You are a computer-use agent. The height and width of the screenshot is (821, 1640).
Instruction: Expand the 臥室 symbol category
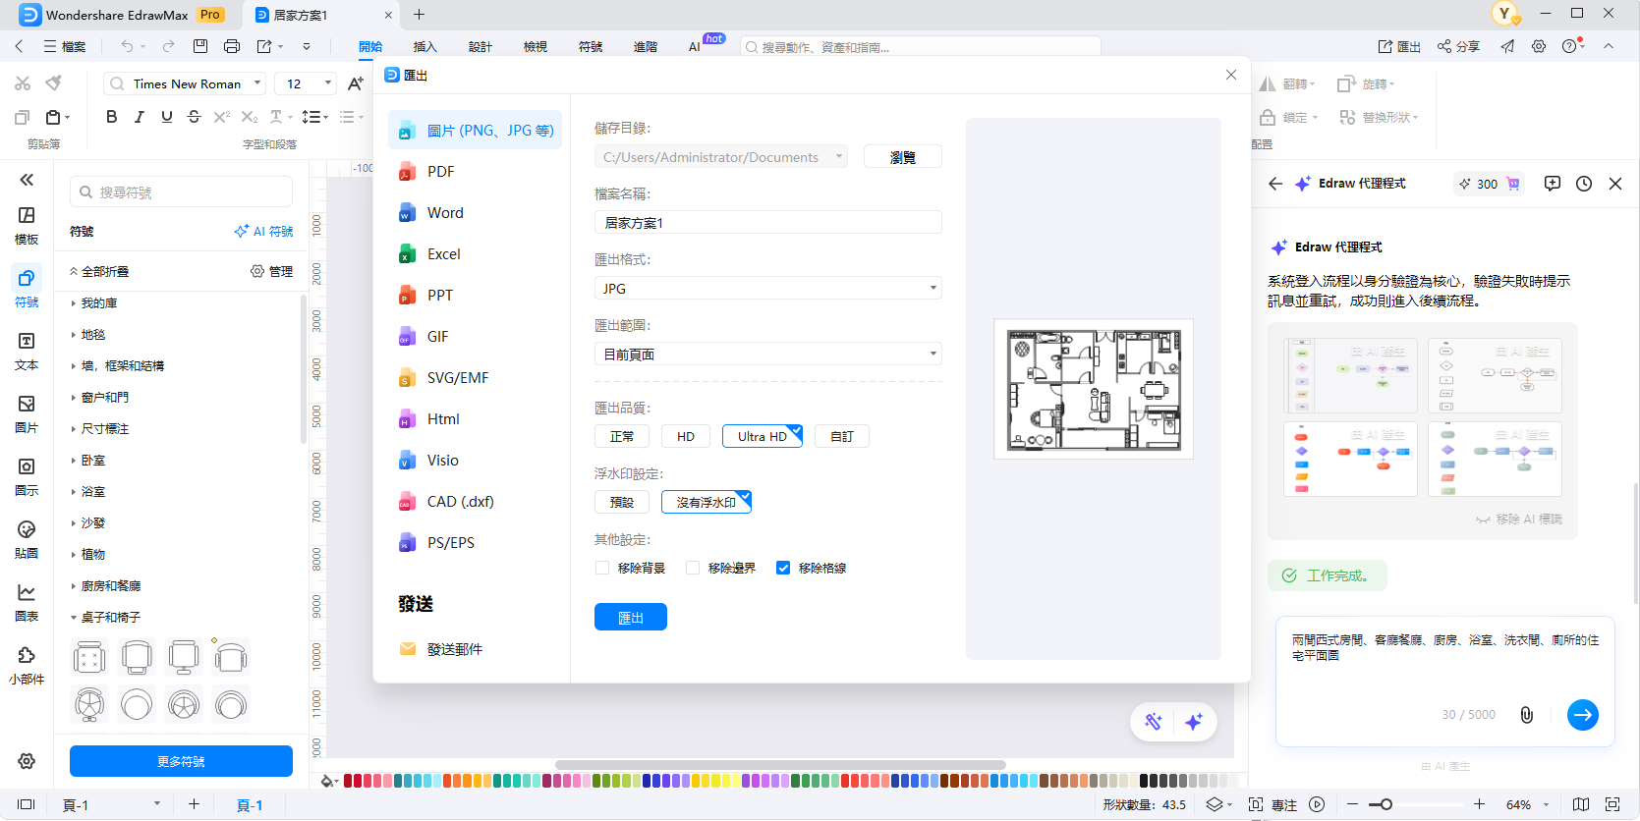click(92, 461)
